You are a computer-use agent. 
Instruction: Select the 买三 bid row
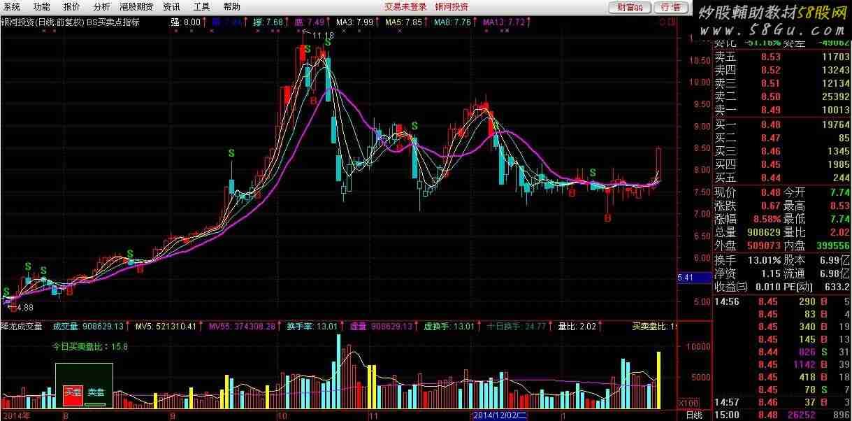point(782,151)
